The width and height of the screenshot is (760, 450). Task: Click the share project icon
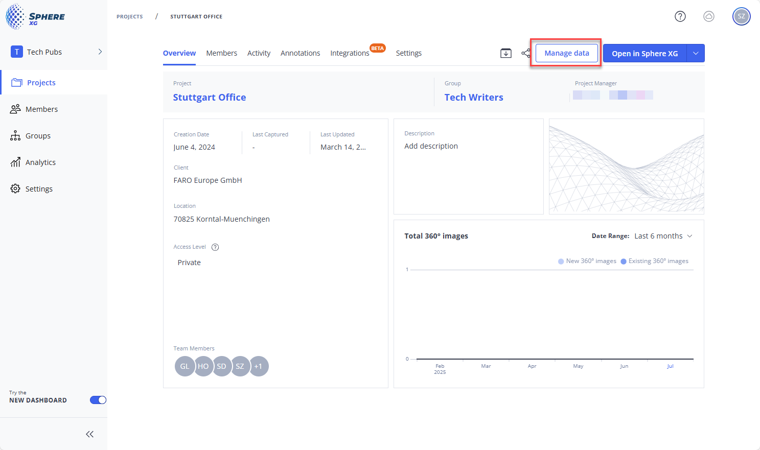[526, 53]
